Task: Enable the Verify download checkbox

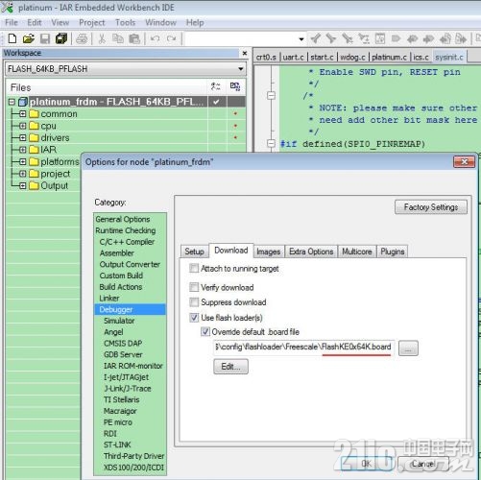Action: click(194, 287)
